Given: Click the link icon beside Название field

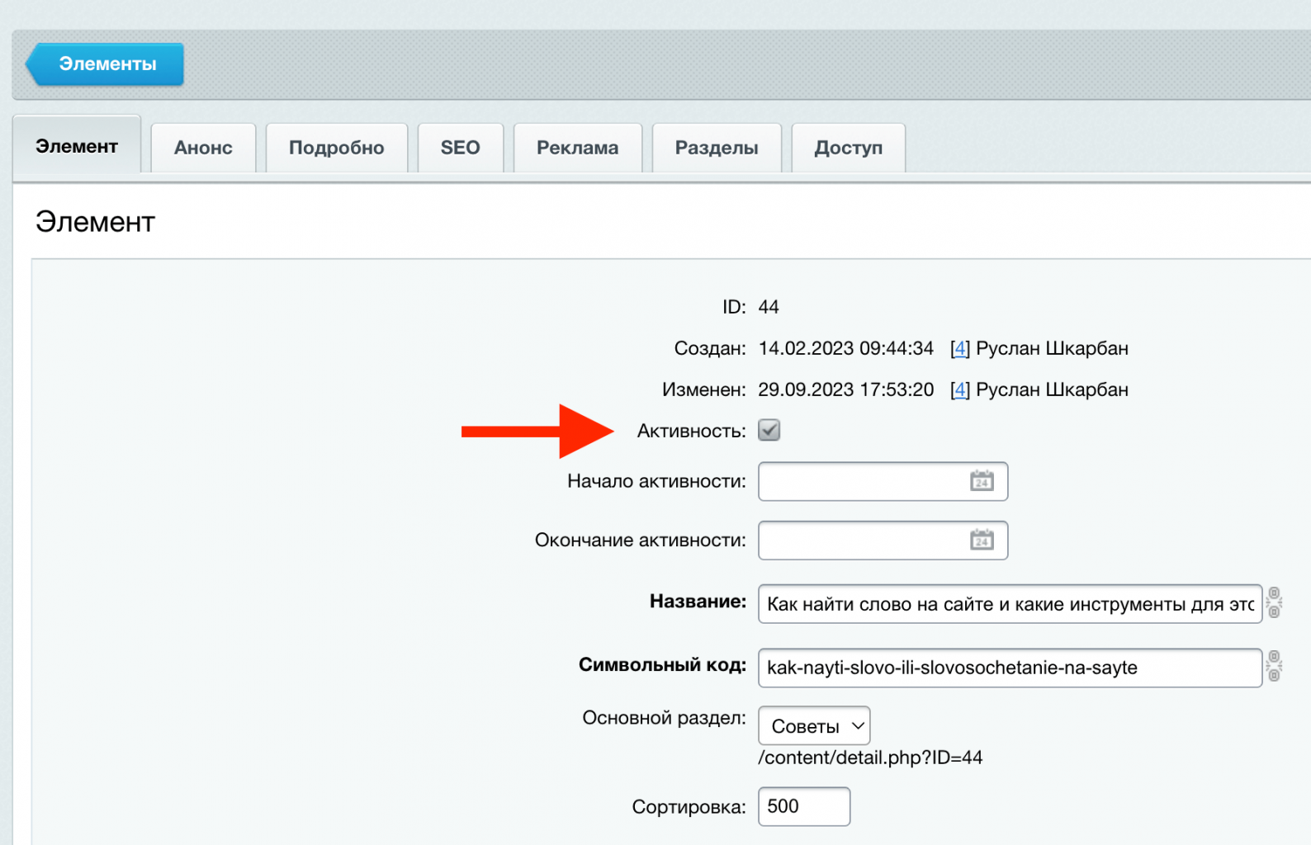Looking at the screenshot, I should click(x=1275, y=602).
